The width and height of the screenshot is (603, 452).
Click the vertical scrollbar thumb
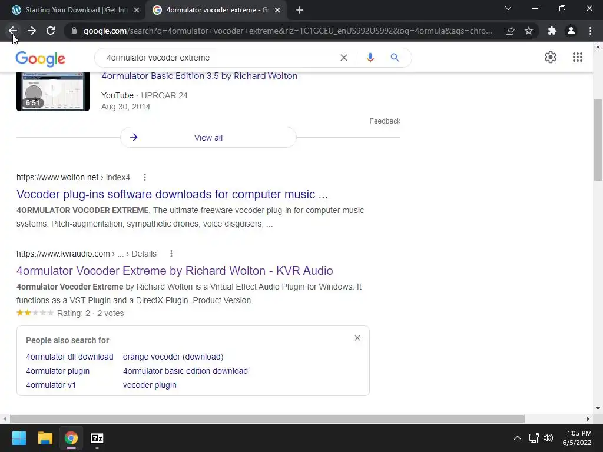click(x=598, y=140)
